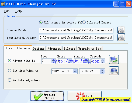Click the Destination Folder path field

pyautogui.click(x=76, y=38)
